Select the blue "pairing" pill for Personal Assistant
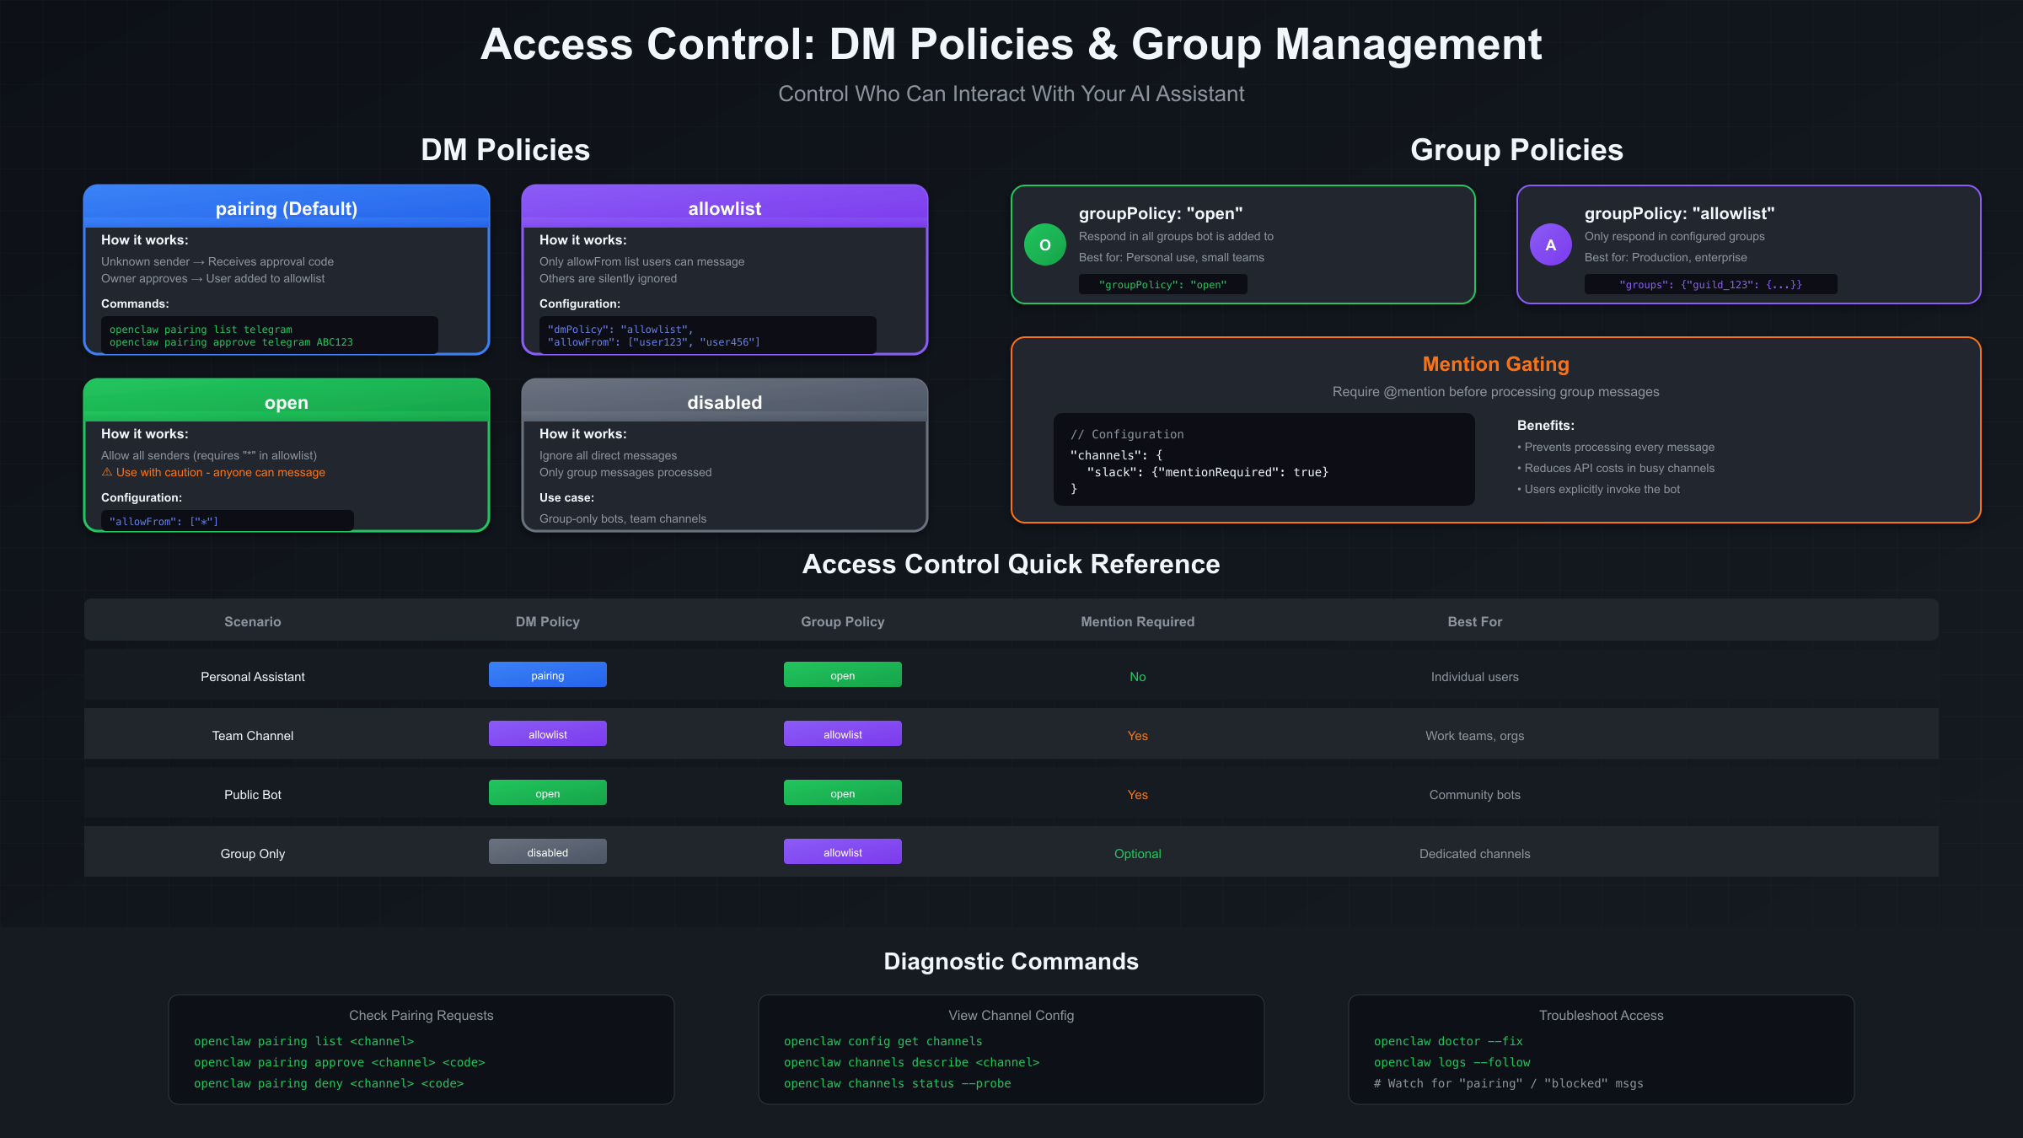The width and height of the screenshot is (2023, 1138). coord(547,674)
